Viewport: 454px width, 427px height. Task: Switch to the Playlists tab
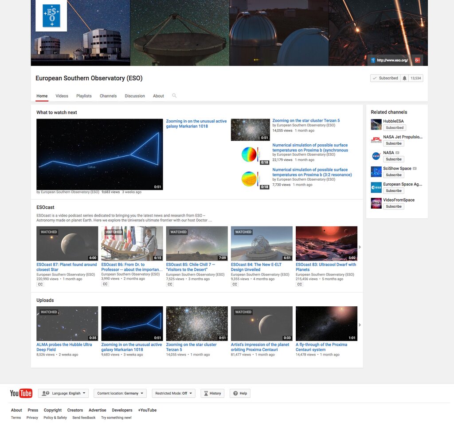(84, 96)
